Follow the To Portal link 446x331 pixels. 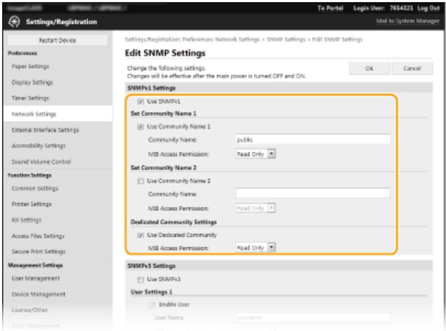(330, 8)
